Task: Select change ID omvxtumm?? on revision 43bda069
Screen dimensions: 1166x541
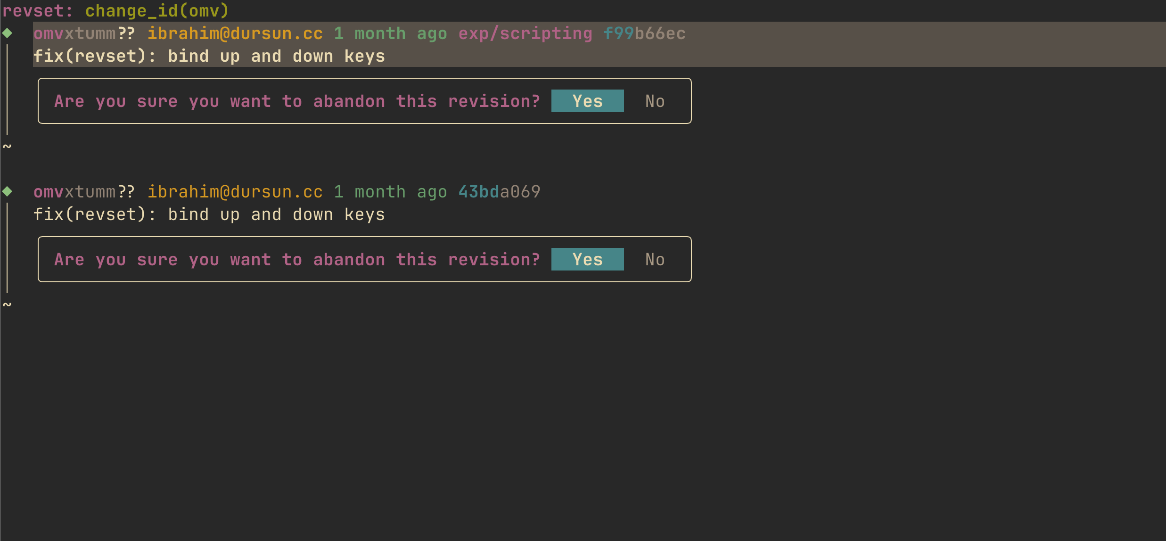Action: tap(84, 192)
